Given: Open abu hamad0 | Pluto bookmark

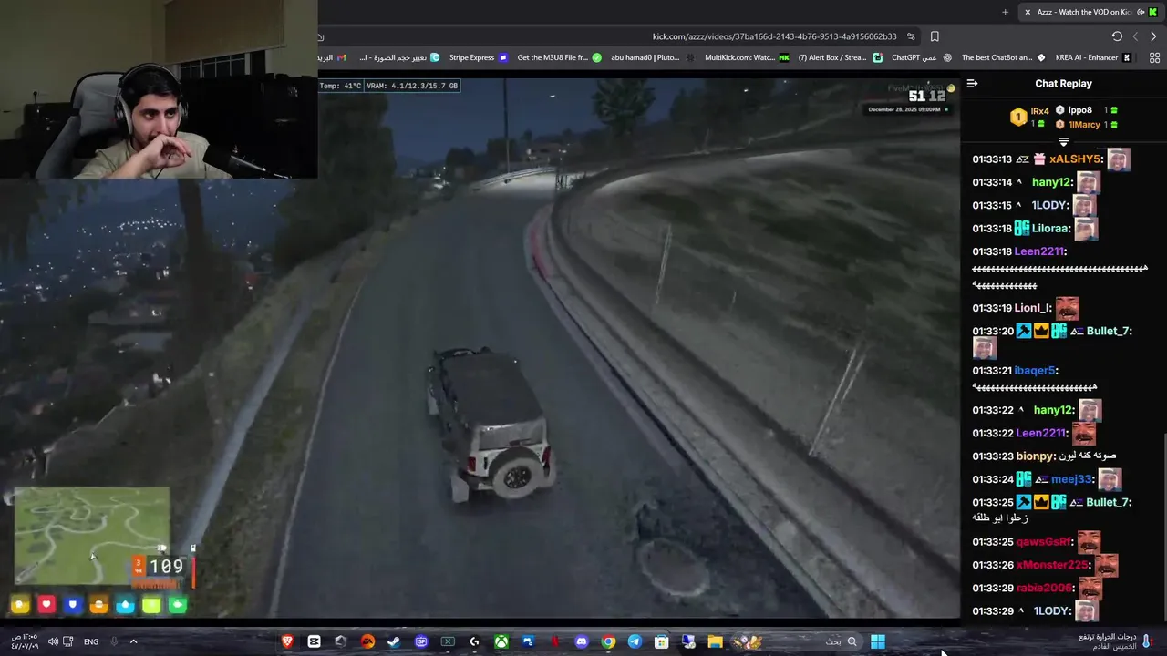Looking at the screenshot, I should (x=652, y=57).
